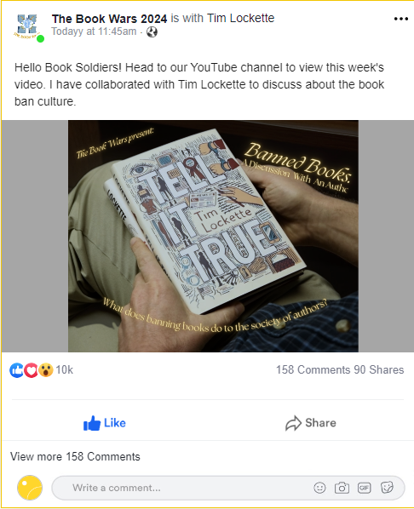Image resolution: width=414 pixels, height=509 pixels.
Task: Toggle Like on this post
Action: [105, 423]
